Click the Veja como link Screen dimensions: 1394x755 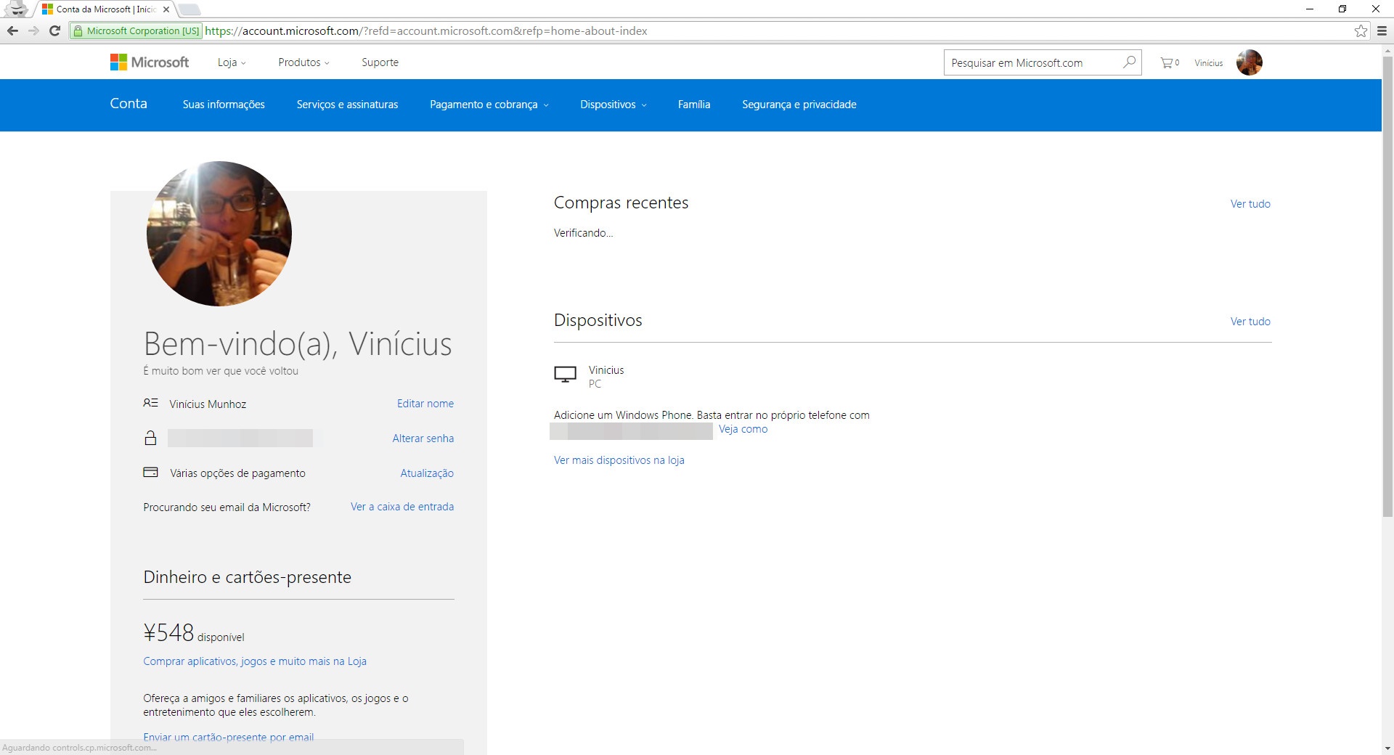click(x=743, y=429)
